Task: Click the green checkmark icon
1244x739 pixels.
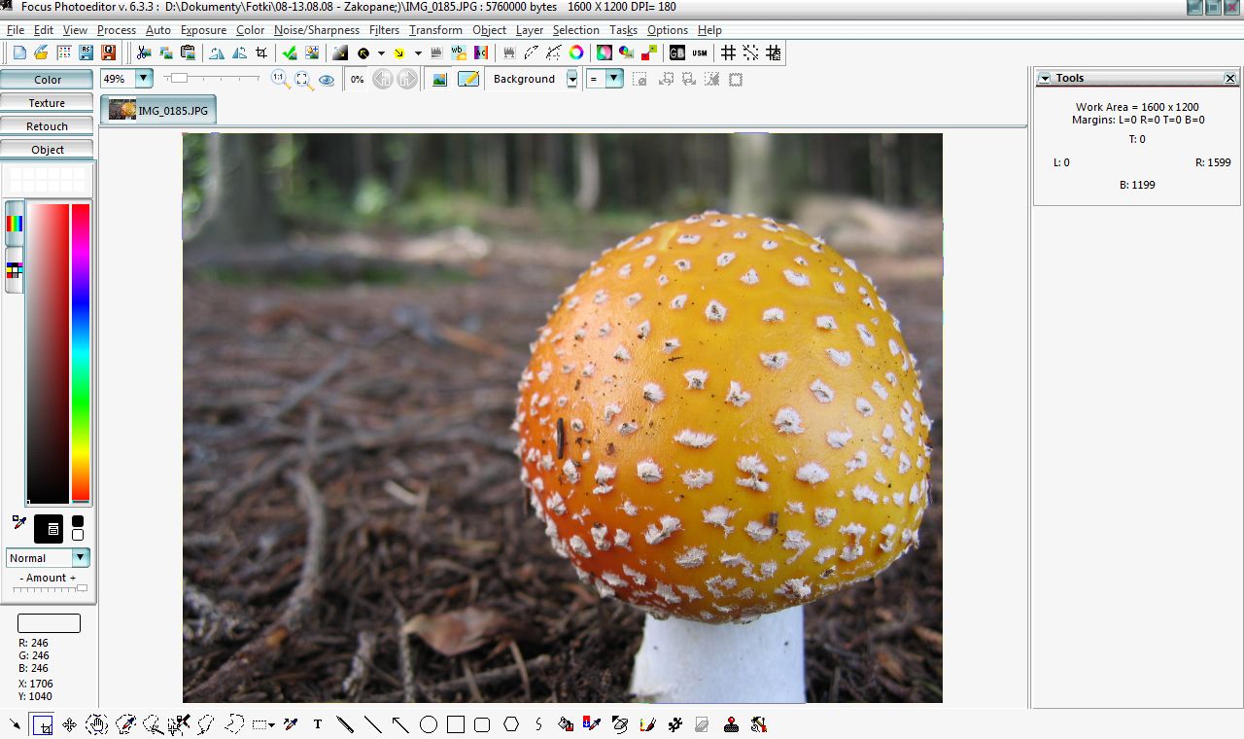Action: pos(289,53)
